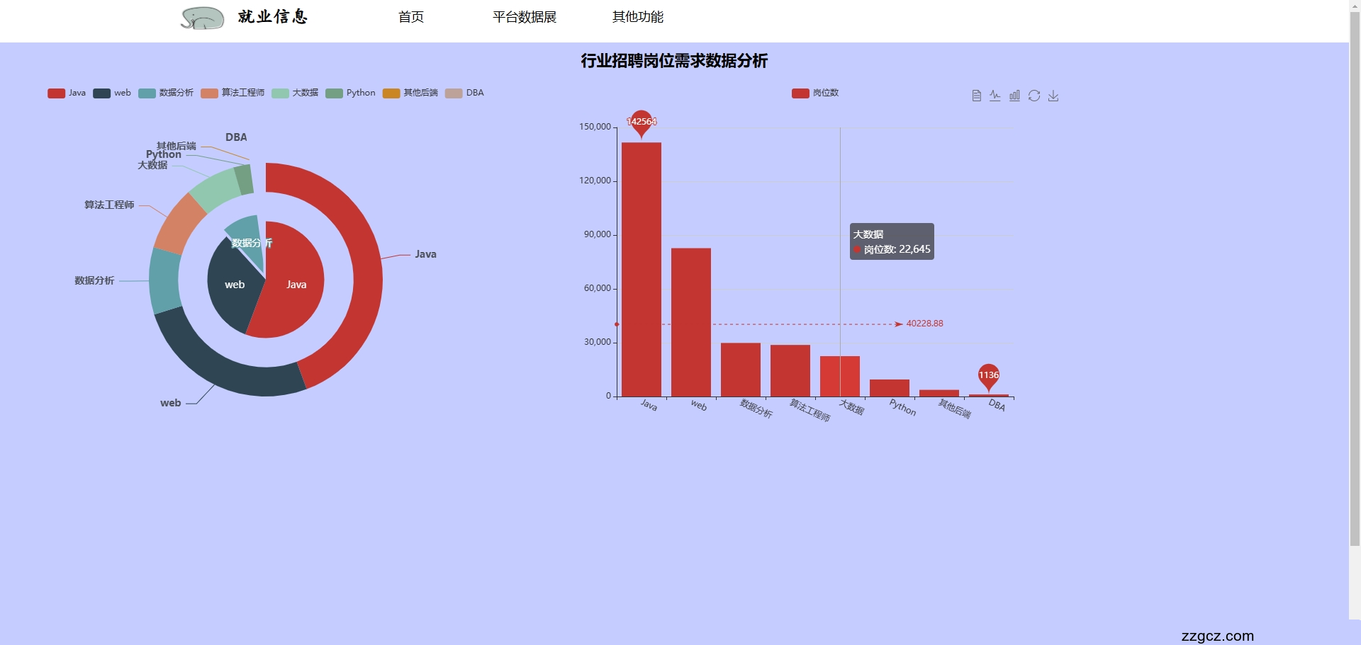This screenshot has height=645, width=1361.
Task: Click the 1136 pin marker above DBA bar
Action: [988, 375]
